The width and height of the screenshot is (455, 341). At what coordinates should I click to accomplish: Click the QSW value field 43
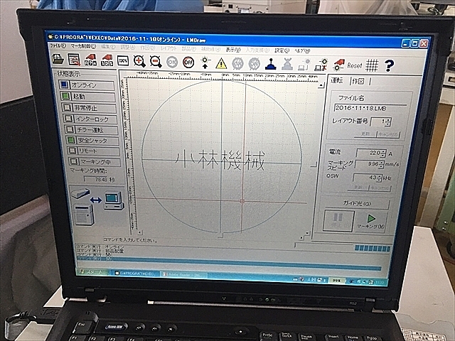367,178
